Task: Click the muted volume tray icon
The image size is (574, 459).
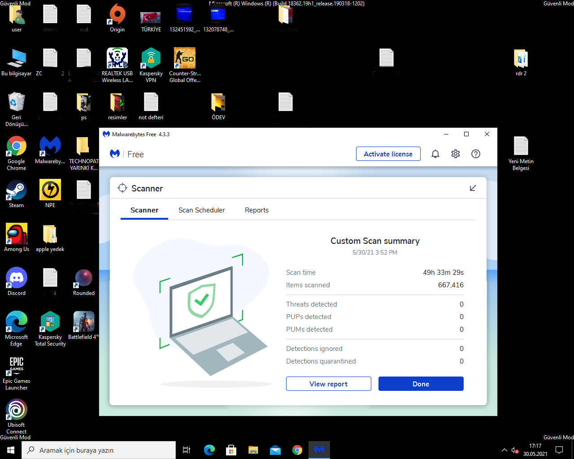Action: (x=515, y=450)
